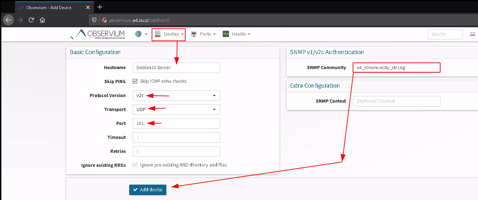This screenshot has height=200, width=478.
Task: Toggle Skip ICMP echo checks checkbox
Action: click(x=135, y=81)
